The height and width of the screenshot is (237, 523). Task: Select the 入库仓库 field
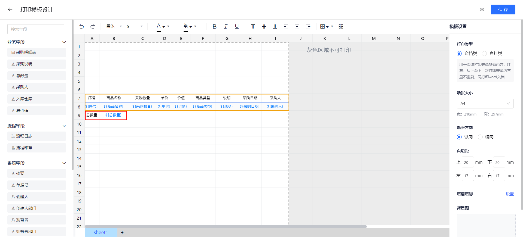[37, 99]
